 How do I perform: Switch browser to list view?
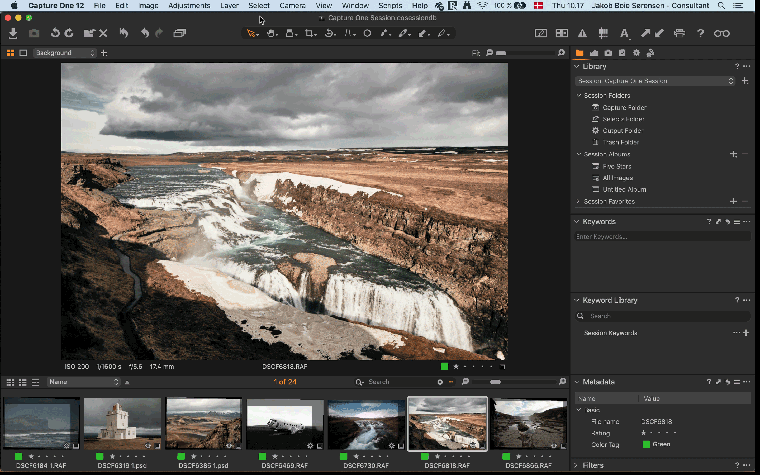[x=23, y=382]
